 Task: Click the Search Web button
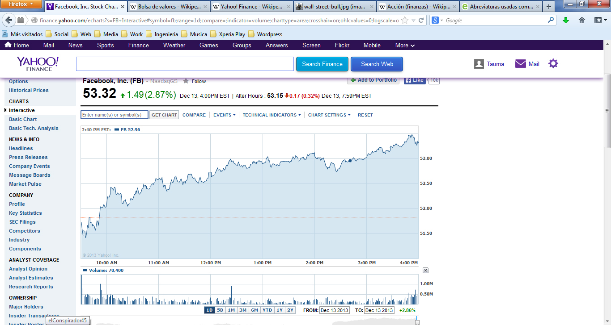[377, 64]
